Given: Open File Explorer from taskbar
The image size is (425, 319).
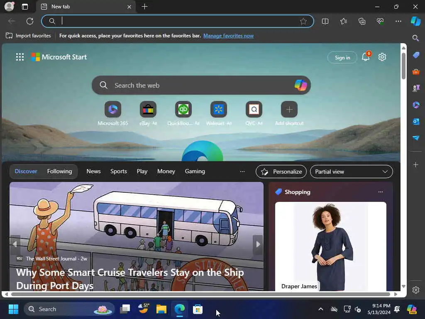Looking at the screenshot, I should point(161,309).
